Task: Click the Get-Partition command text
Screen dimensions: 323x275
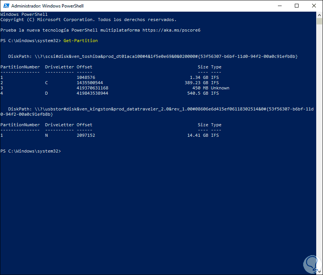Action: 80,41
